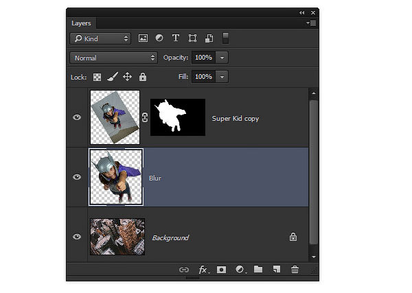The height and width of the screenshot is (293, 412).
Task: Close the Layers panel
Action: 313,12
